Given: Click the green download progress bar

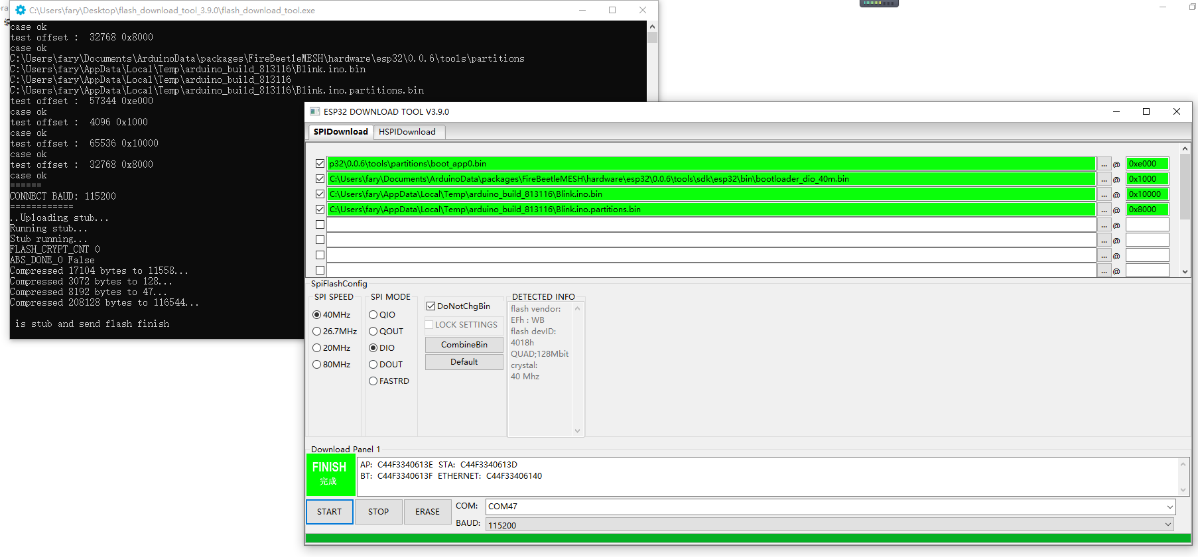Looking at the screenshot, I should [x=748, y=538].
